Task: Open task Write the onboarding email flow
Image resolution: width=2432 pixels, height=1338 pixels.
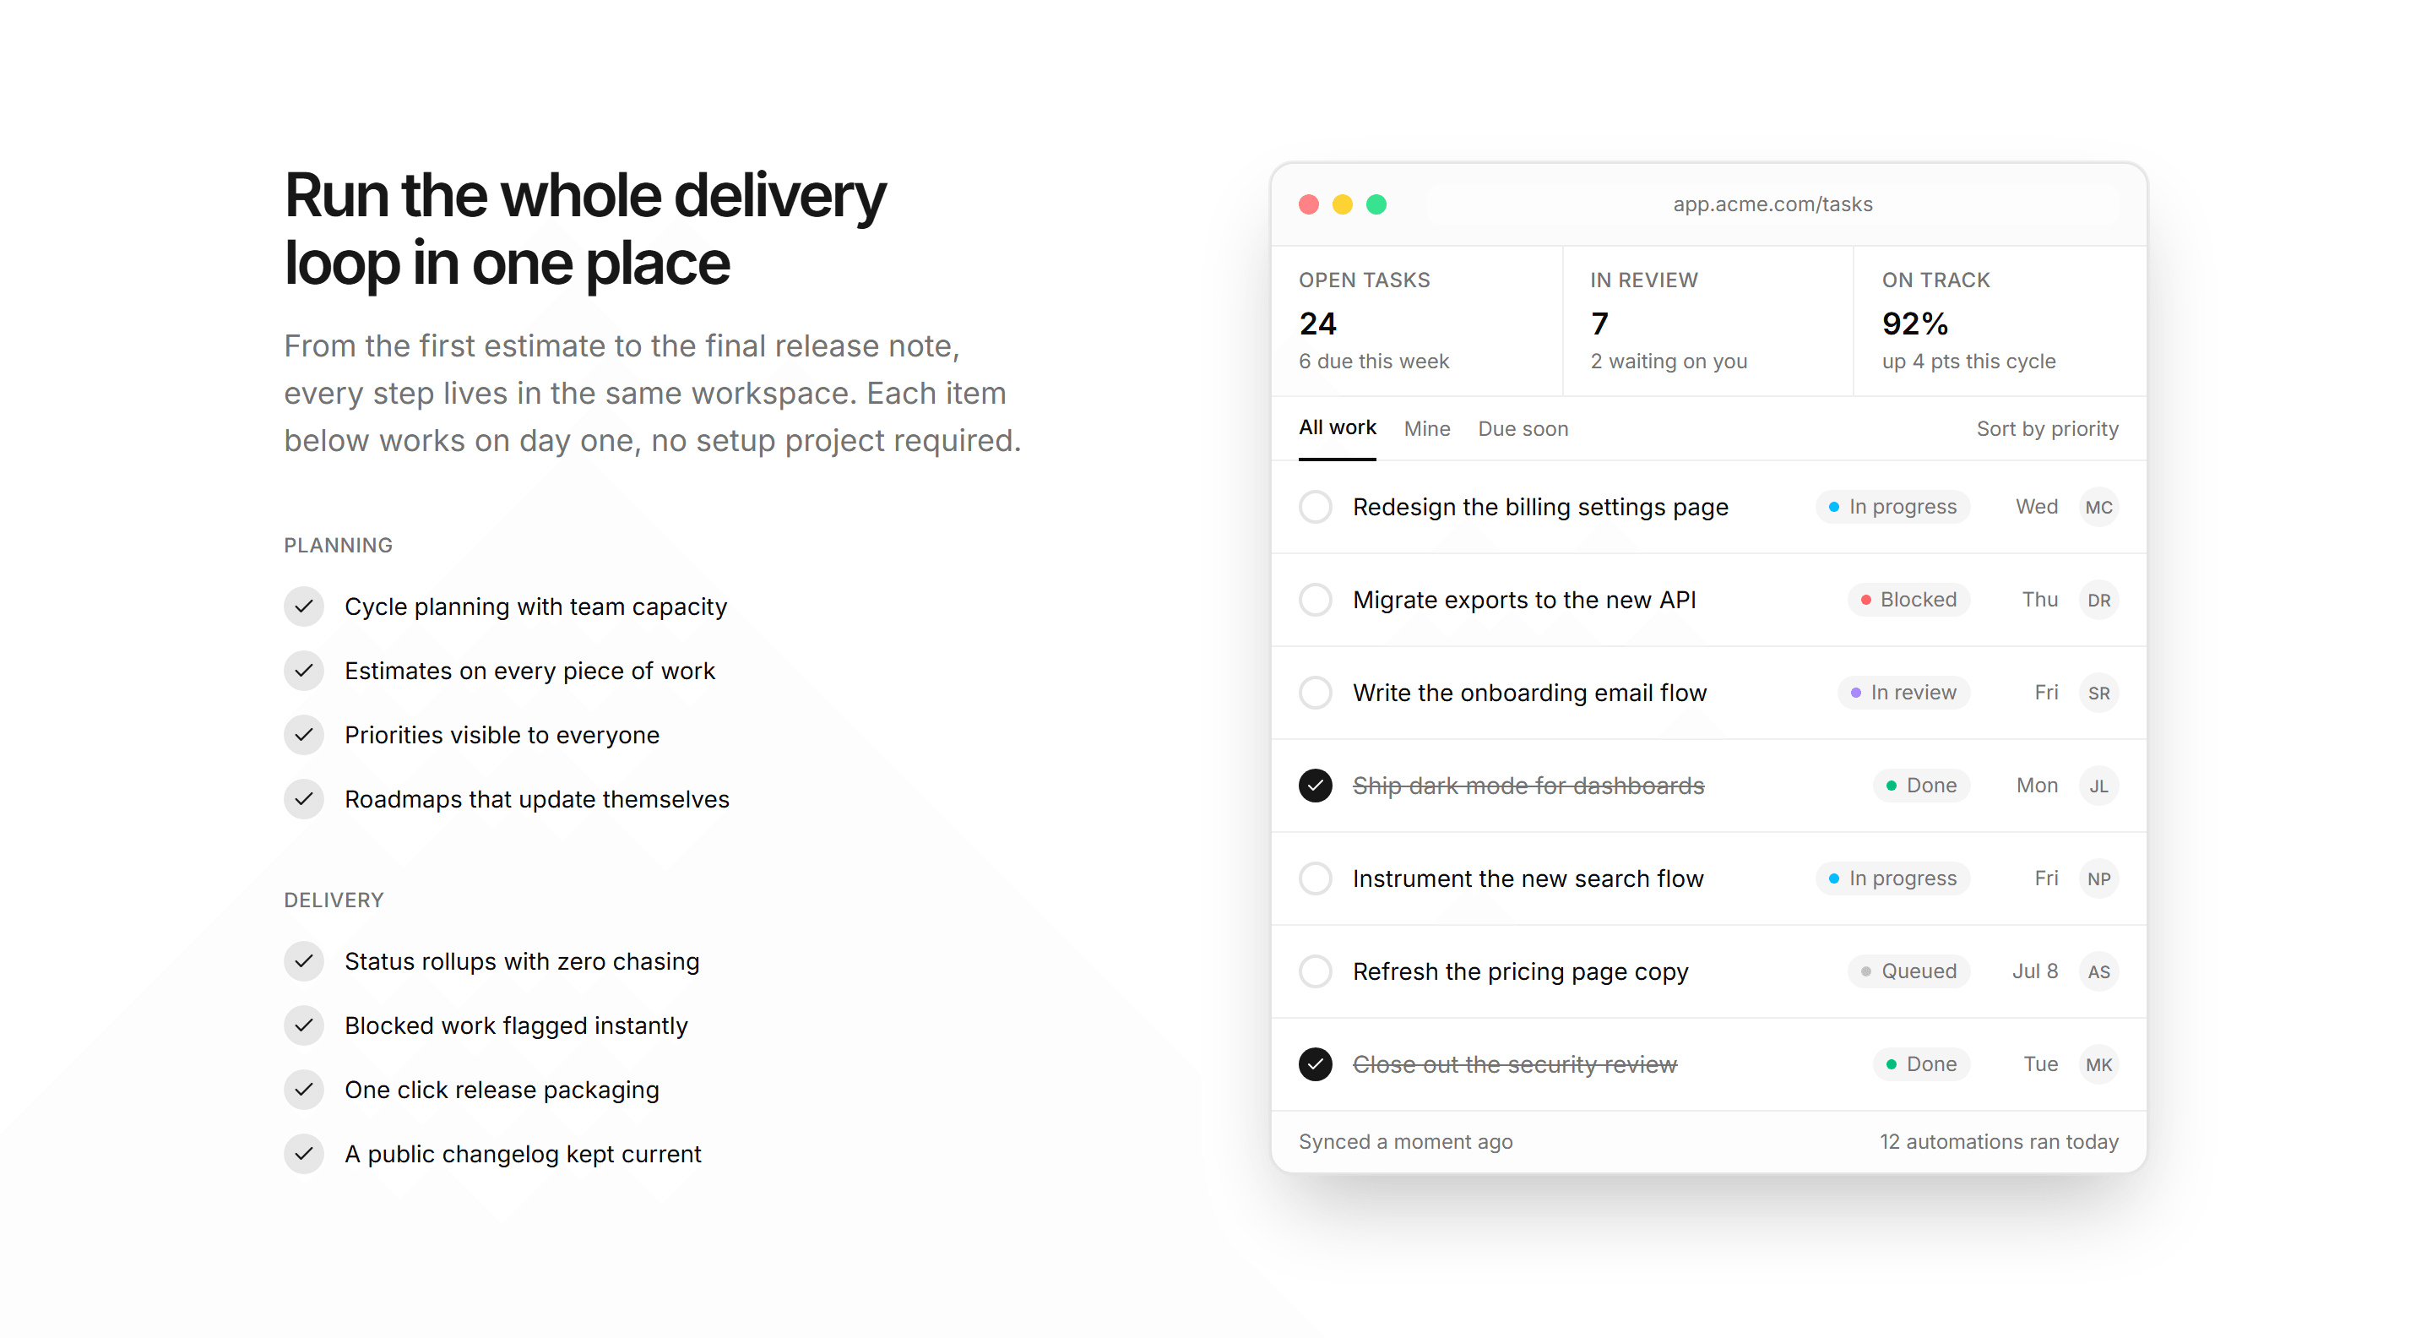Action: tap(1529, 693)
